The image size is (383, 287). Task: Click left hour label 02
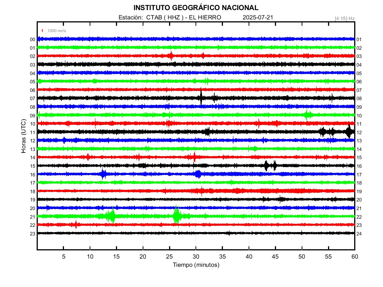point(33,56)
